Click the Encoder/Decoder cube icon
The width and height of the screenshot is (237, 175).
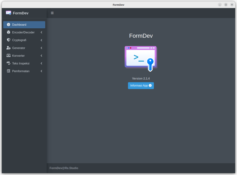(x=8, y=32)
